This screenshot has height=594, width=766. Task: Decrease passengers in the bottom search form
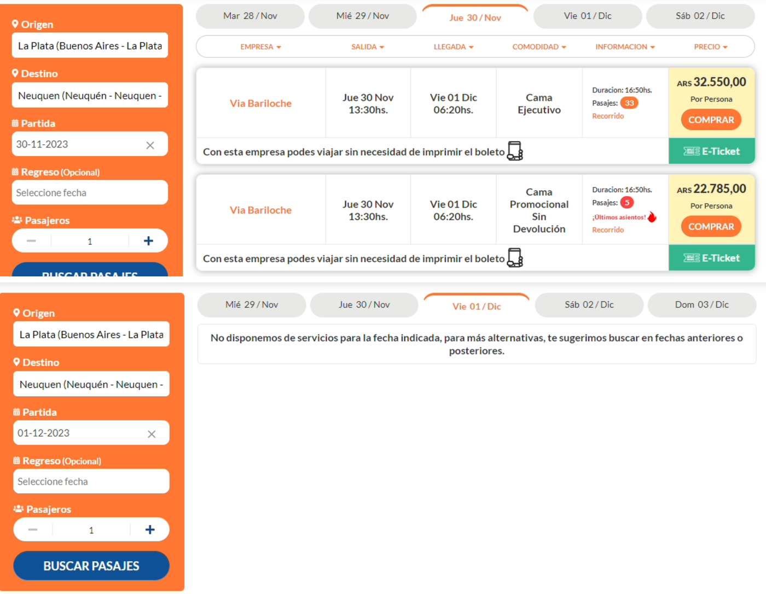(33, 530)
